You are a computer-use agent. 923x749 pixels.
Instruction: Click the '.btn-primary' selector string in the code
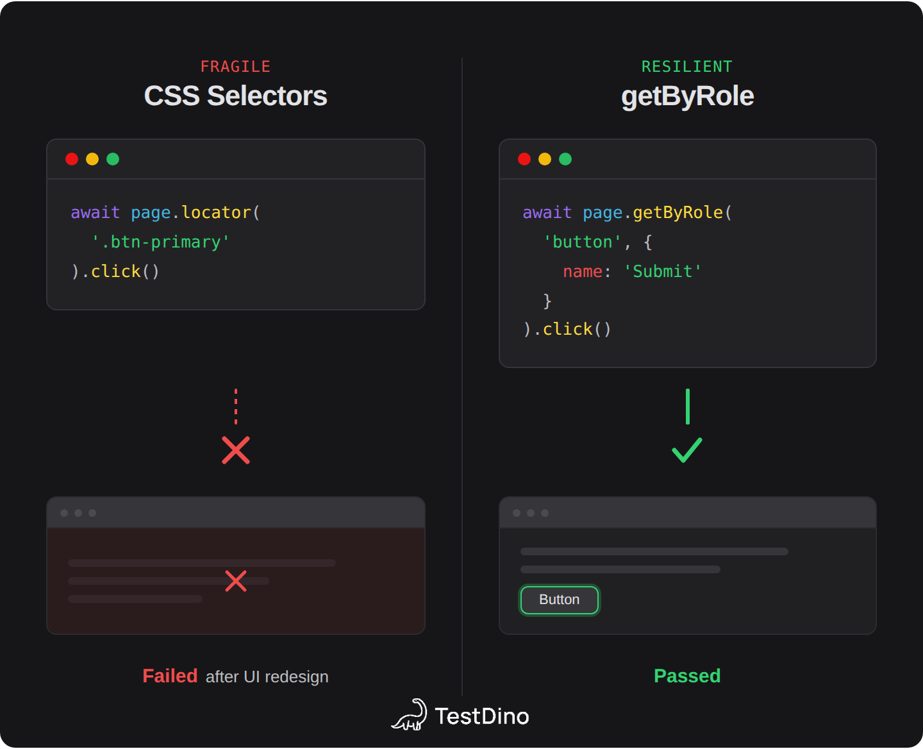click(x=160, y=242)
